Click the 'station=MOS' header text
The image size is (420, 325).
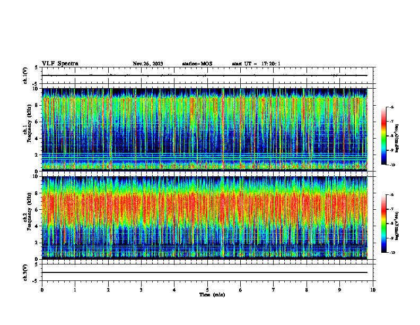point(197,64)
